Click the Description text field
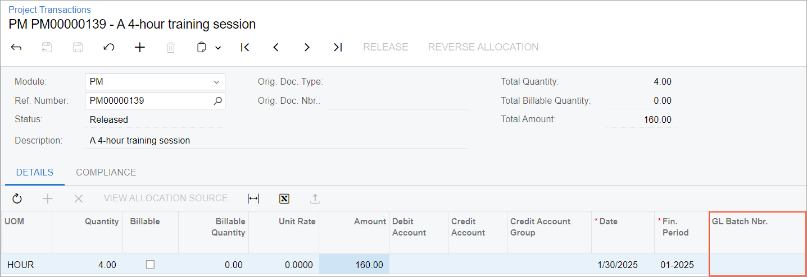Screen dimensions: 807x277 pos(278,141)
